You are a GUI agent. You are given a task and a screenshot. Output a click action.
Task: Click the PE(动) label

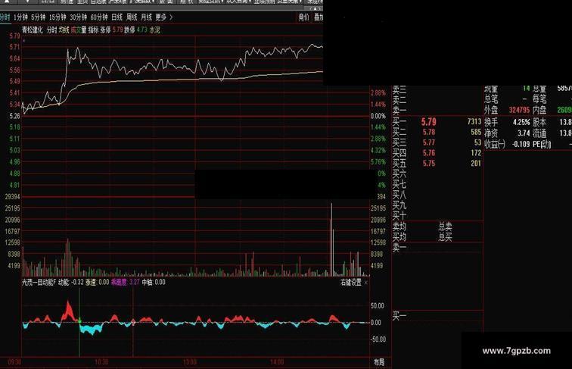point(542,144)
